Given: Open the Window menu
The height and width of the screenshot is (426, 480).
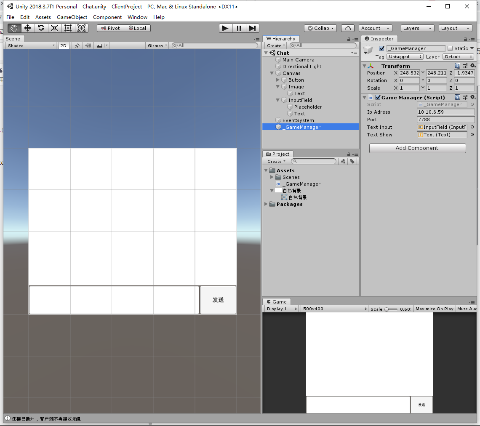Looking at the screenshot, I should (x=137, y=17).
